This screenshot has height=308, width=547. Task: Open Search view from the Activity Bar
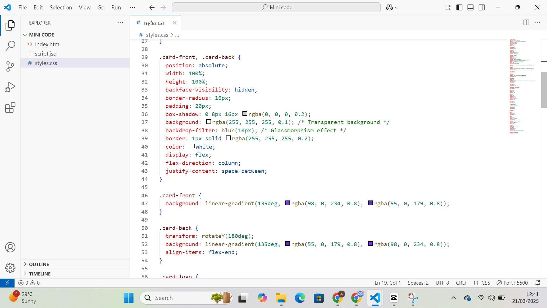tap(10, 46)
